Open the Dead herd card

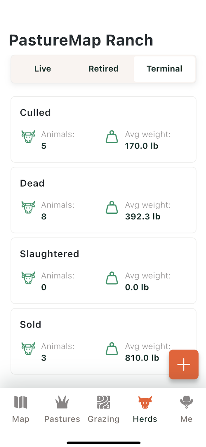click(x=104, y=200)
